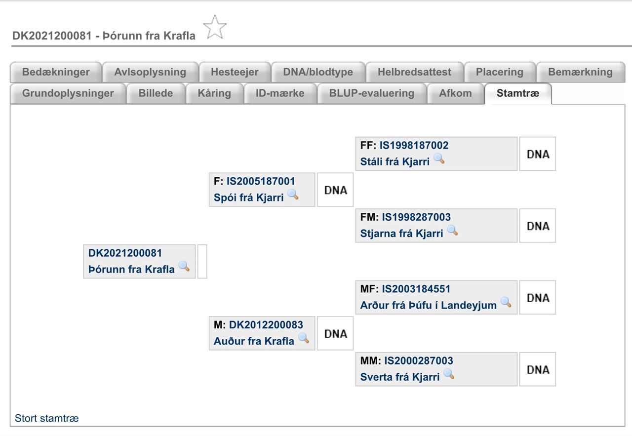
Task: Open ID link IS2003184551
Action: tap(416, 289)
